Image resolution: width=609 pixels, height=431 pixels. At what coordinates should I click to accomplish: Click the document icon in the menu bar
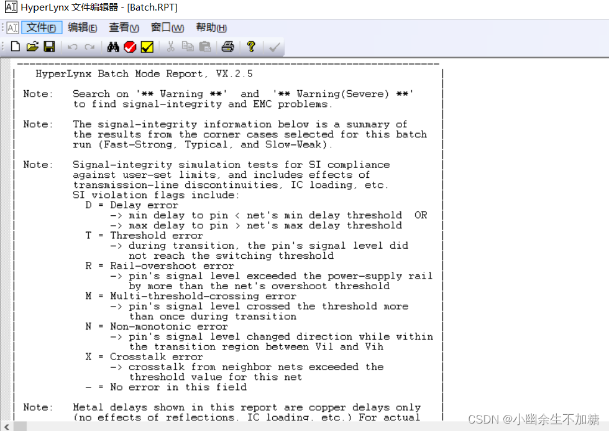(13, 28)
